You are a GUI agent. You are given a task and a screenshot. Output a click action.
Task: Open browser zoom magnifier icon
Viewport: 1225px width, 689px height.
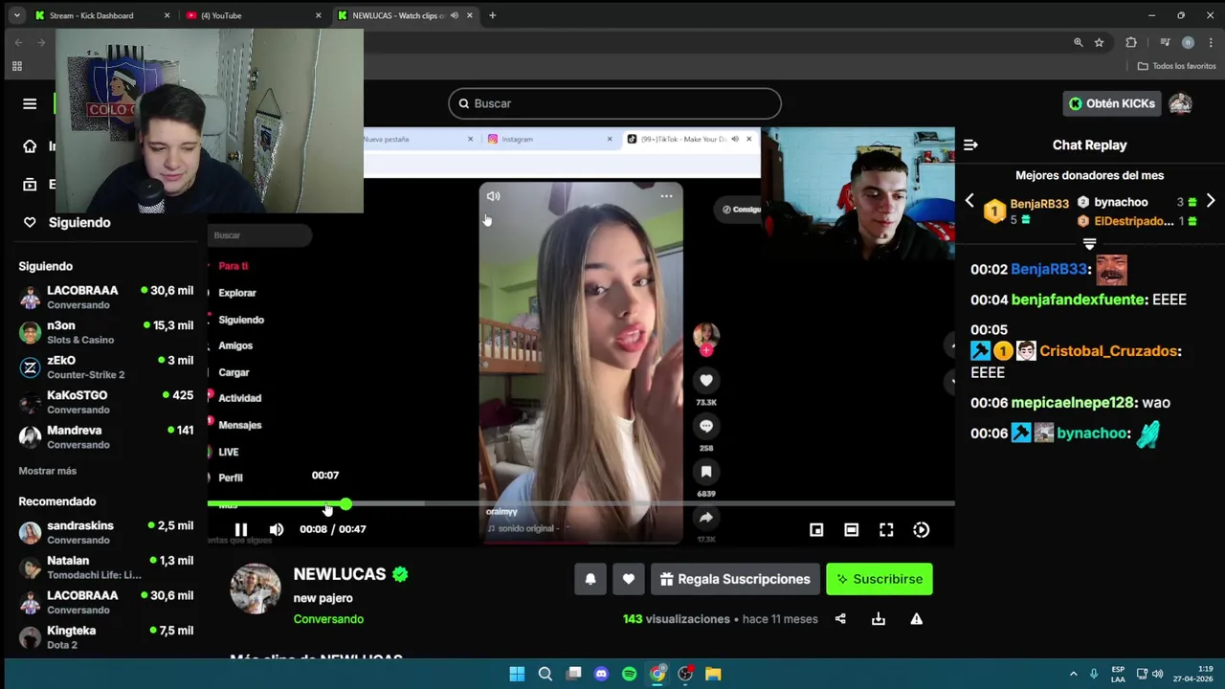1079,42
